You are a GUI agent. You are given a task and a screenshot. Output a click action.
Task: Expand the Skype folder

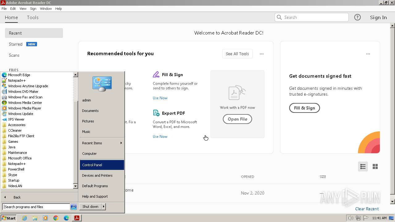[12, 175]
